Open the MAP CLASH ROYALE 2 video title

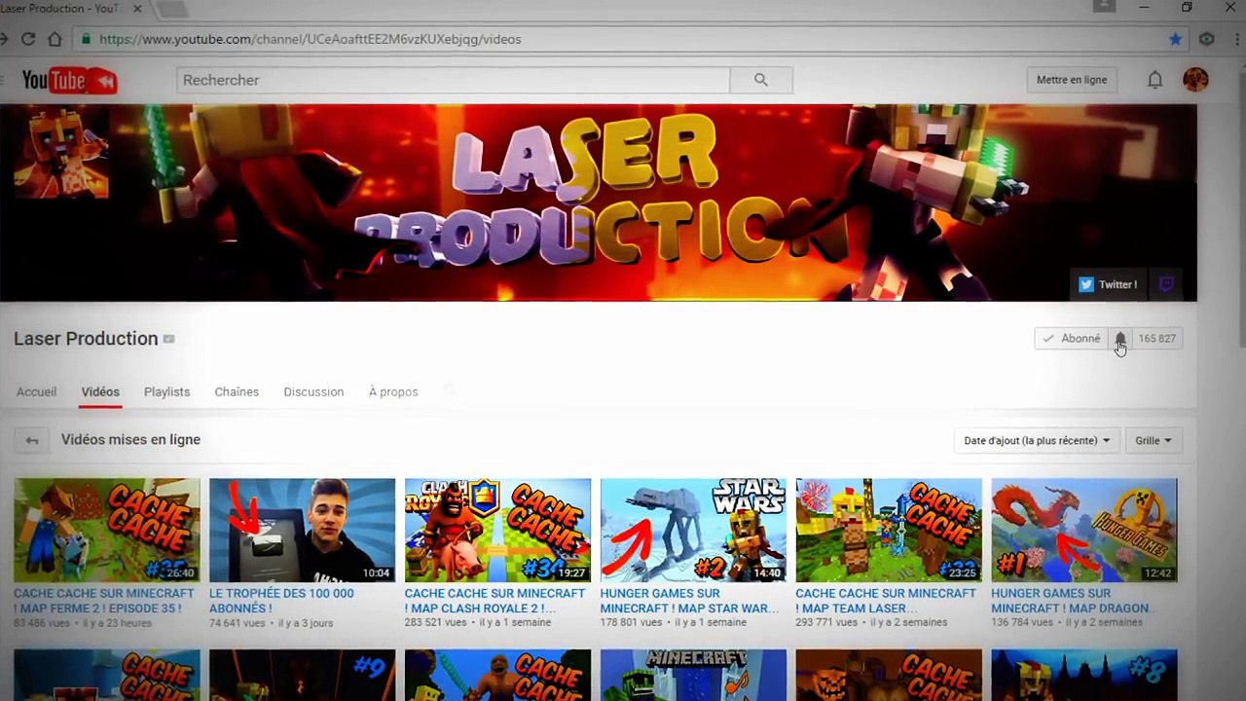[x=495, y=601]
